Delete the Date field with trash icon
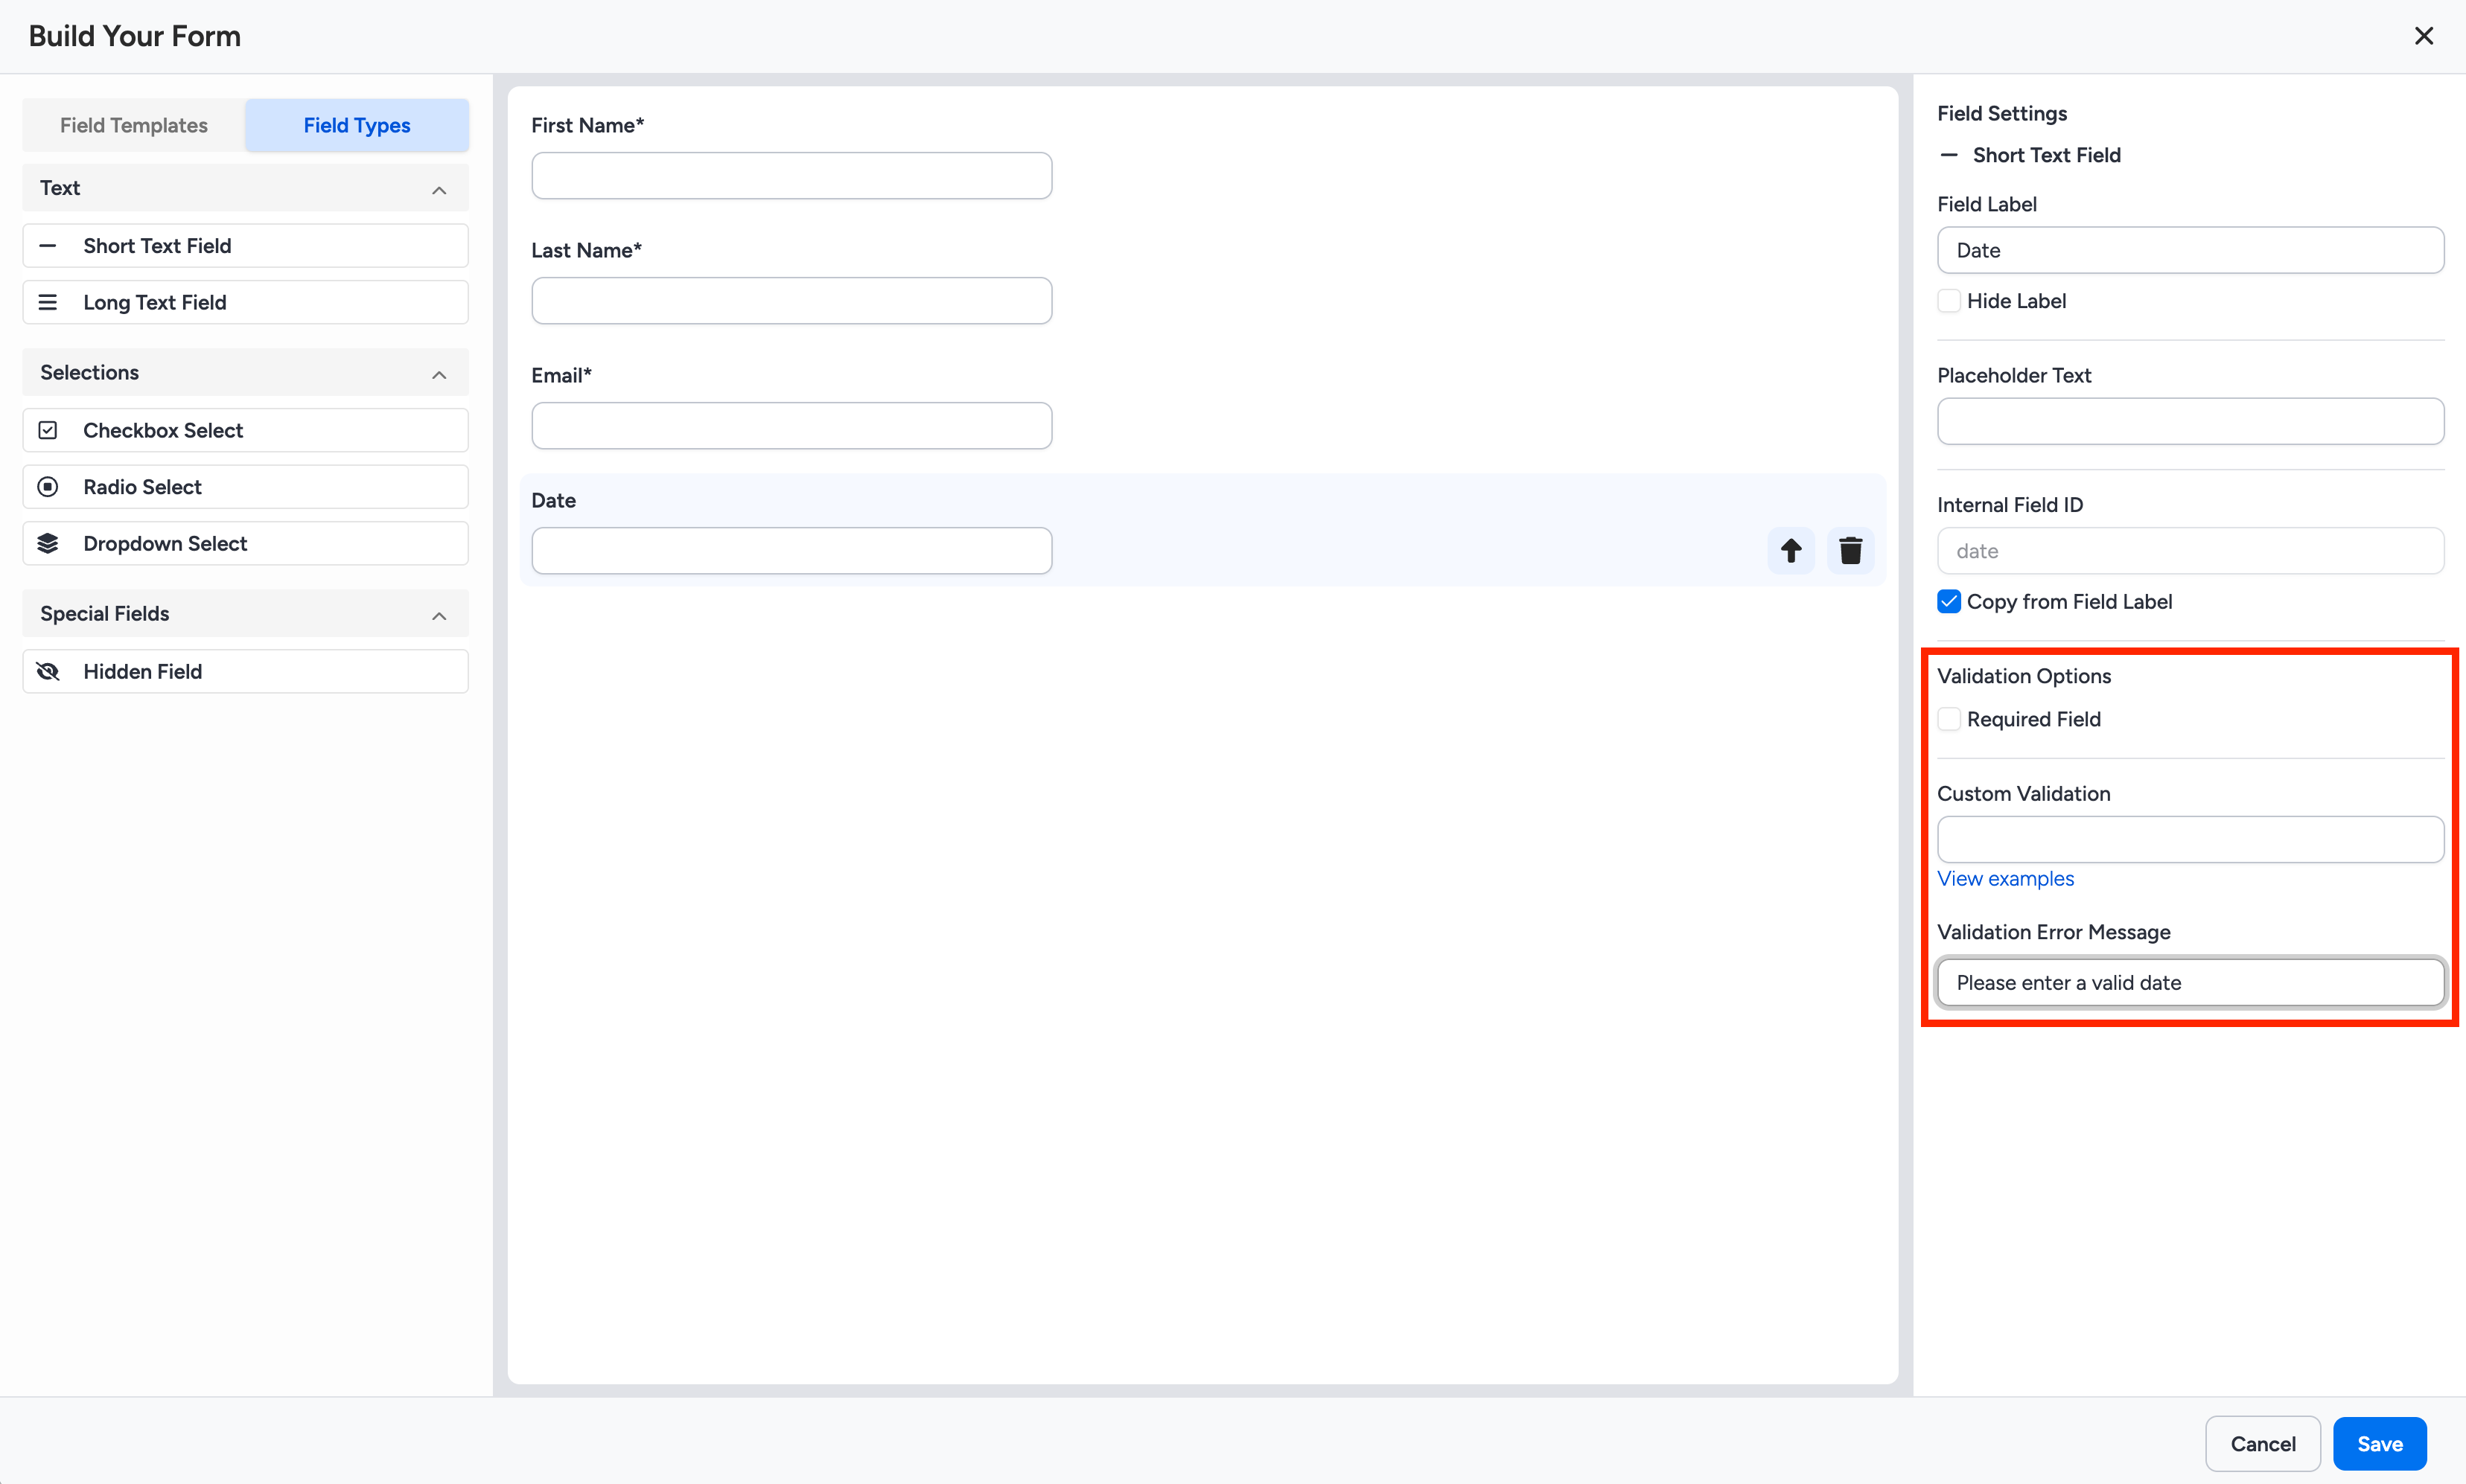This screenshot has width=2466, height=1484. 1849,550
